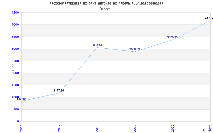This screenshot has height=133, width=213.
Task: Click the 3500 y-axis tick label
Action: click(15, 37)
